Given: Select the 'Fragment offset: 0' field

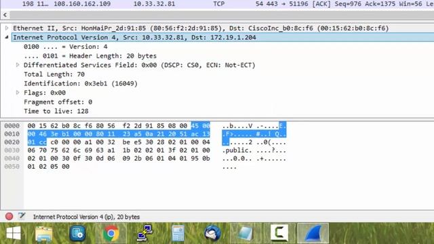Looking at the screenshot, I should [58, 102].
